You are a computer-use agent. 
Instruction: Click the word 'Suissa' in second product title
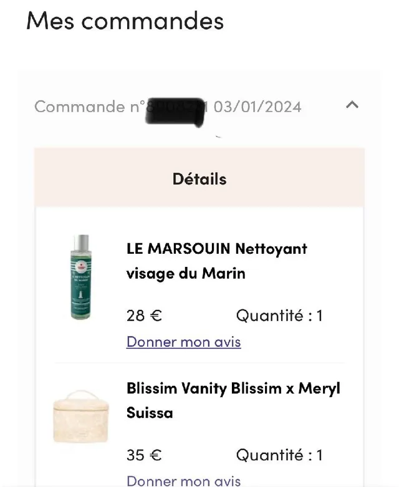pos(150,413)
